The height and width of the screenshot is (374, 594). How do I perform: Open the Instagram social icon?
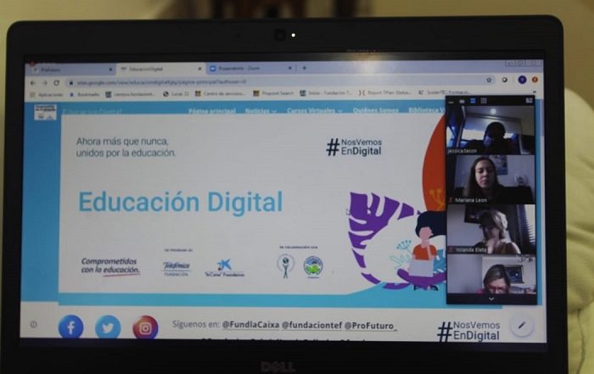pyautogui.click(x=145, y=327)
